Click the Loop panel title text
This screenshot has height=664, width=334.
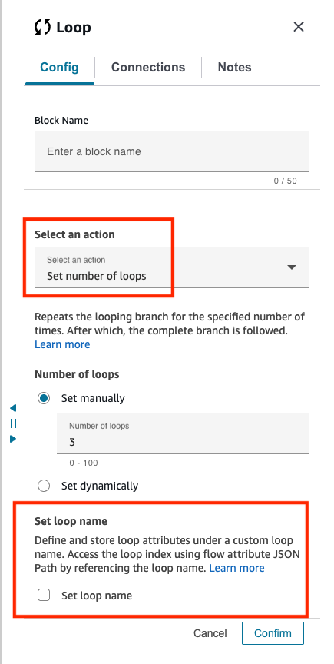coord(74,28)
